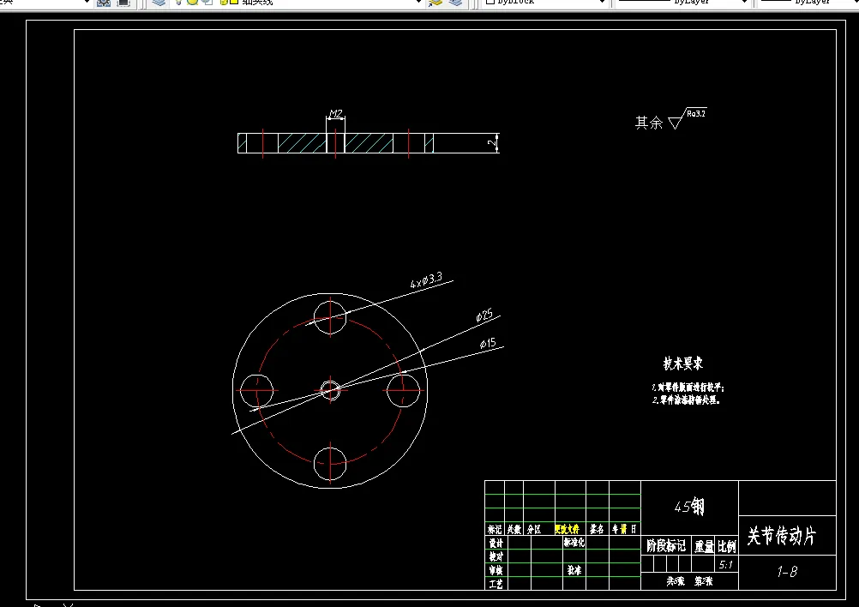Select the left ø3.3 hole circle
859x607 pixels.
[256, 391]
